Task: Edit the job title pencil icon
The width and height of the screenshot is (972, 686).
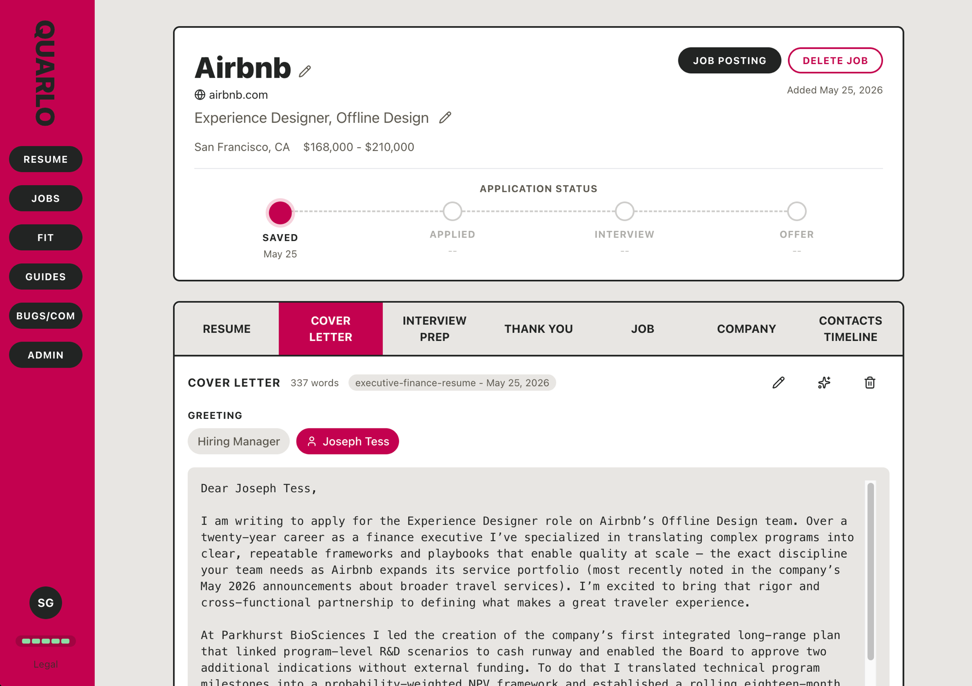Action: tap(445, 118)
